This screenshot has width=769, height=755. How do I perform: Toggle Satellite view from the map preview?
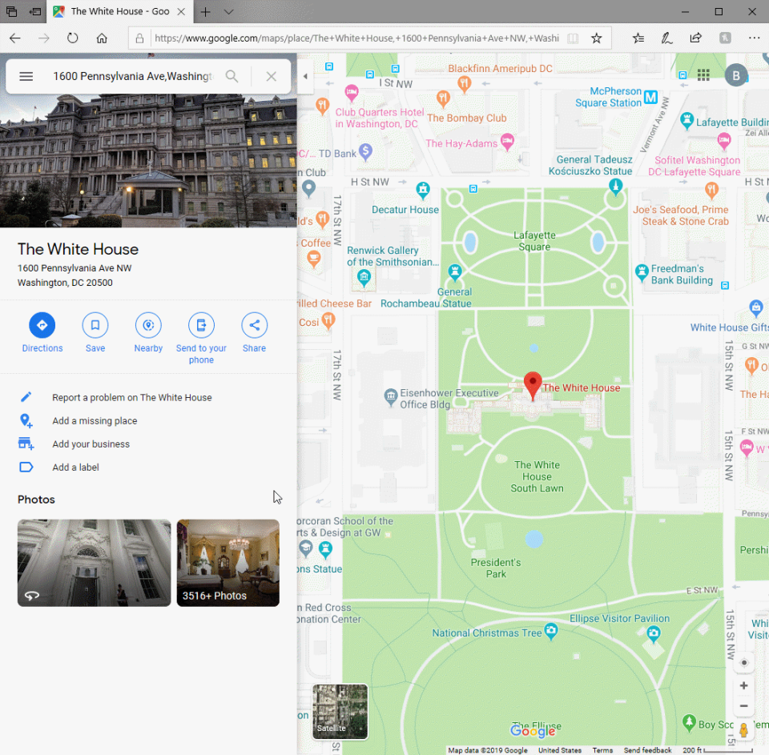click(x=340, y=711)
